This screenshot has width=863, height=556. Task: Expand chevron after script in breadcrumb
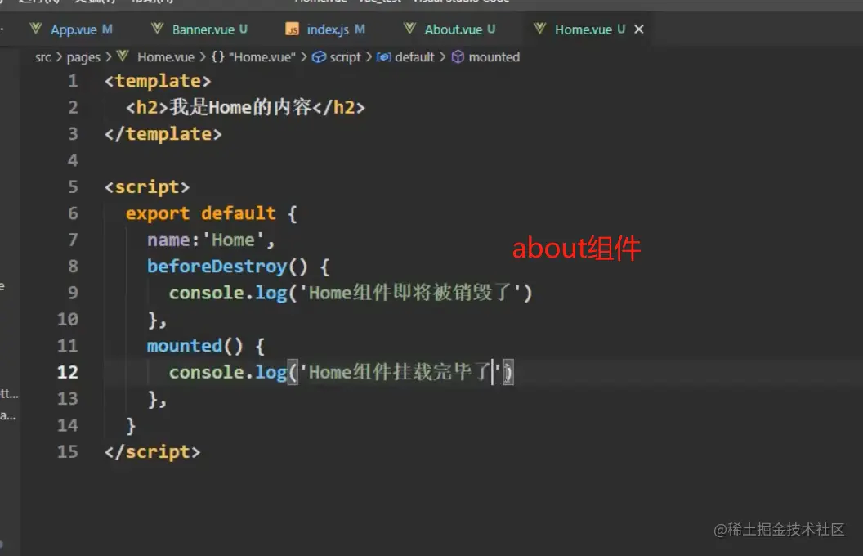click(369, 57)
